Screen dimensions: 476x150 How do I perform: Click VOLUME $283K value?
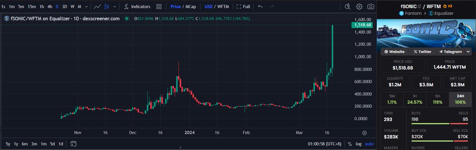pos(392,137)
